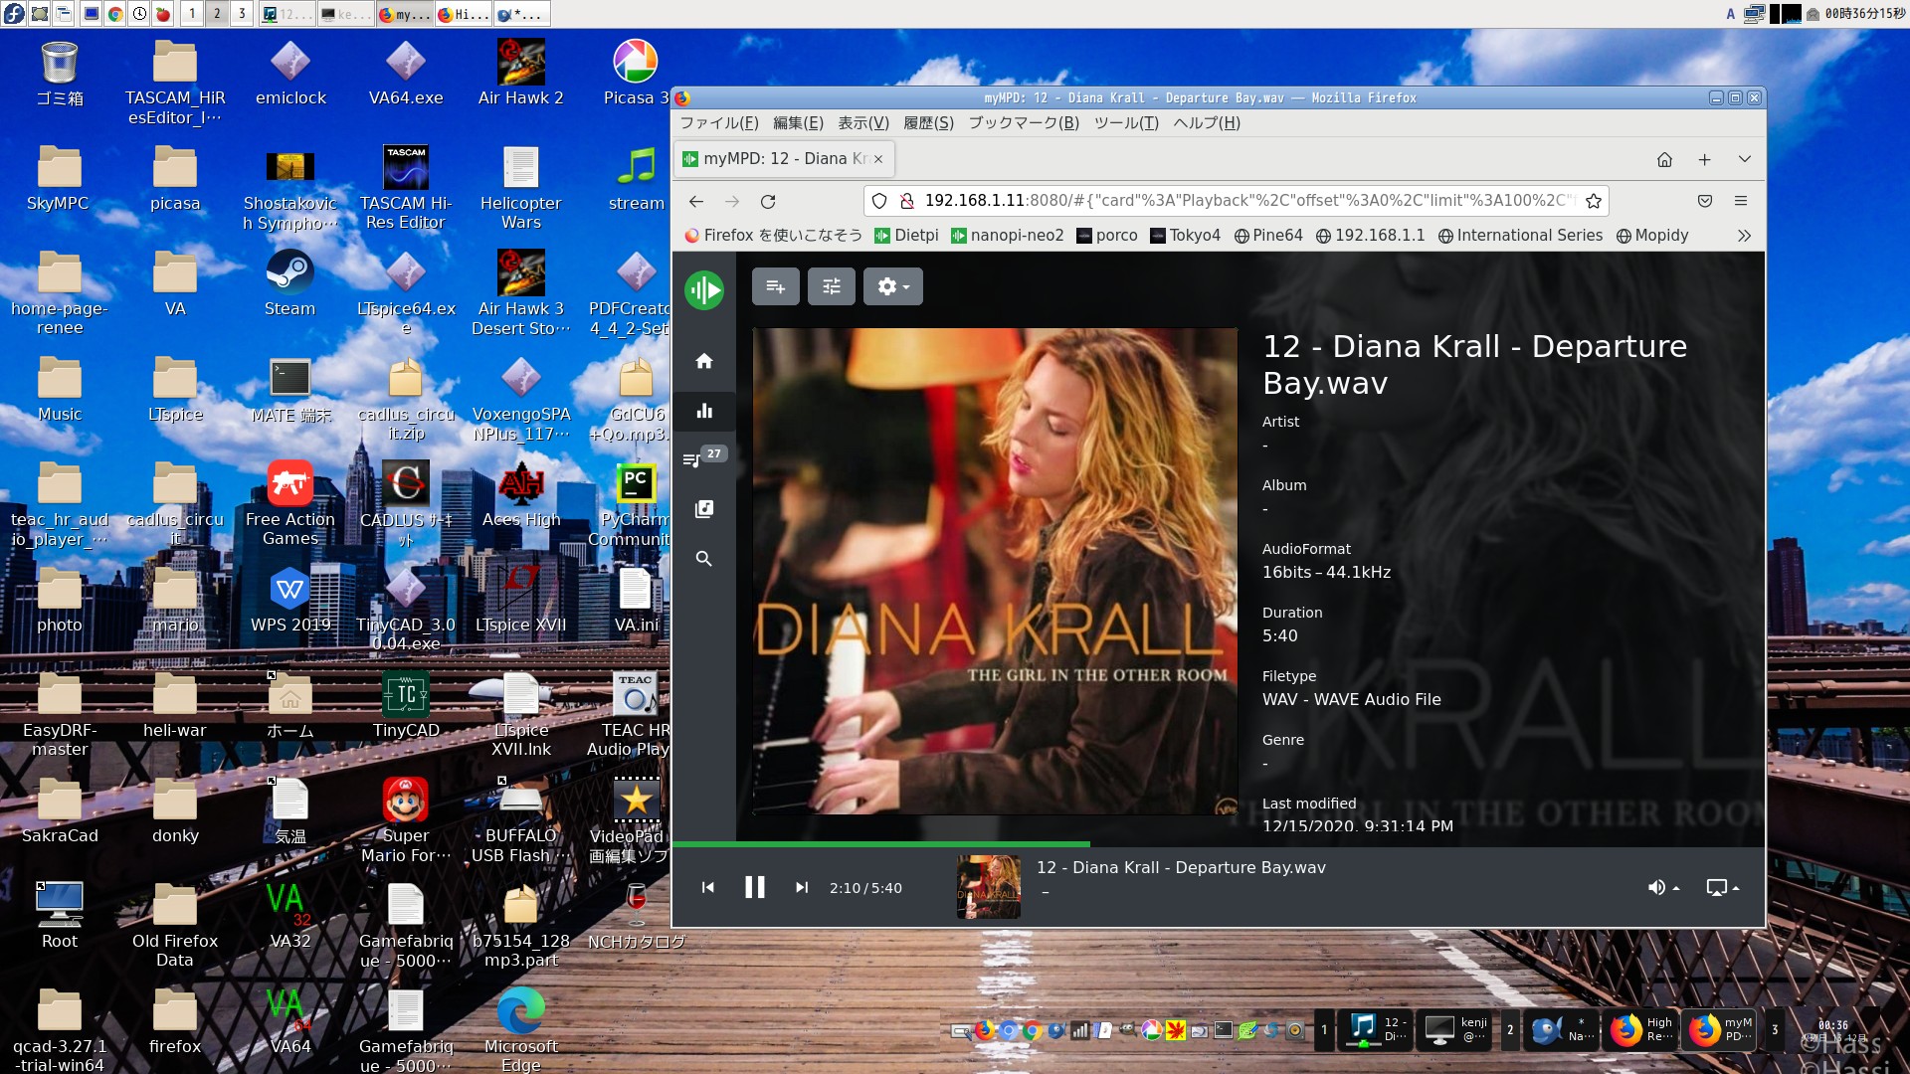The image size is (1910, 1074).
Task: Skip to the next track
Action: coord(802,887)
